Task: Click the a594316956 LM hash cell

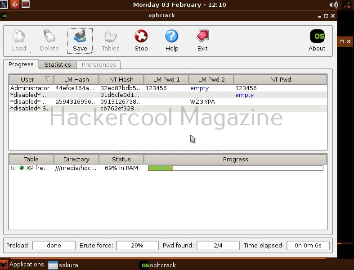Action: point(76,101)
